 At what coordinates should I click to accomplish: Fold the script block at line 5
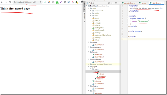pos(128,16)
